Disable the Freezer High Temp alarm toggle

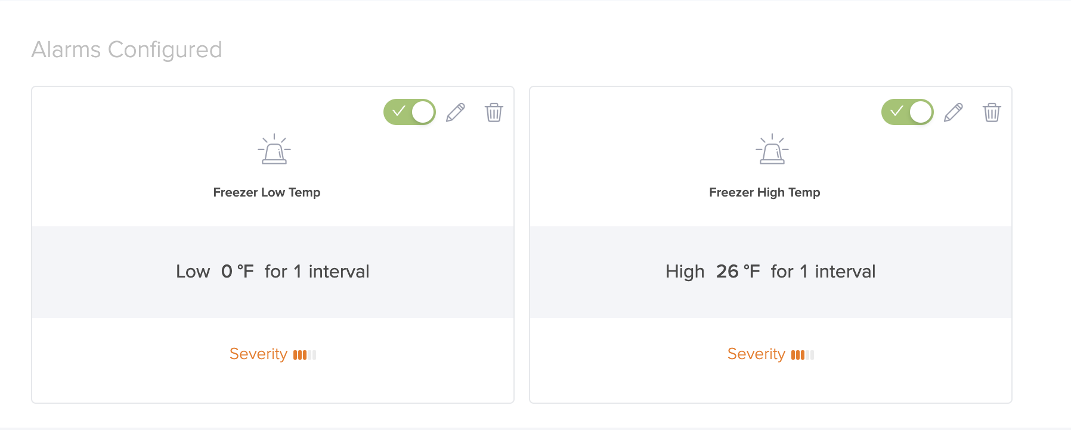point(908,112)
